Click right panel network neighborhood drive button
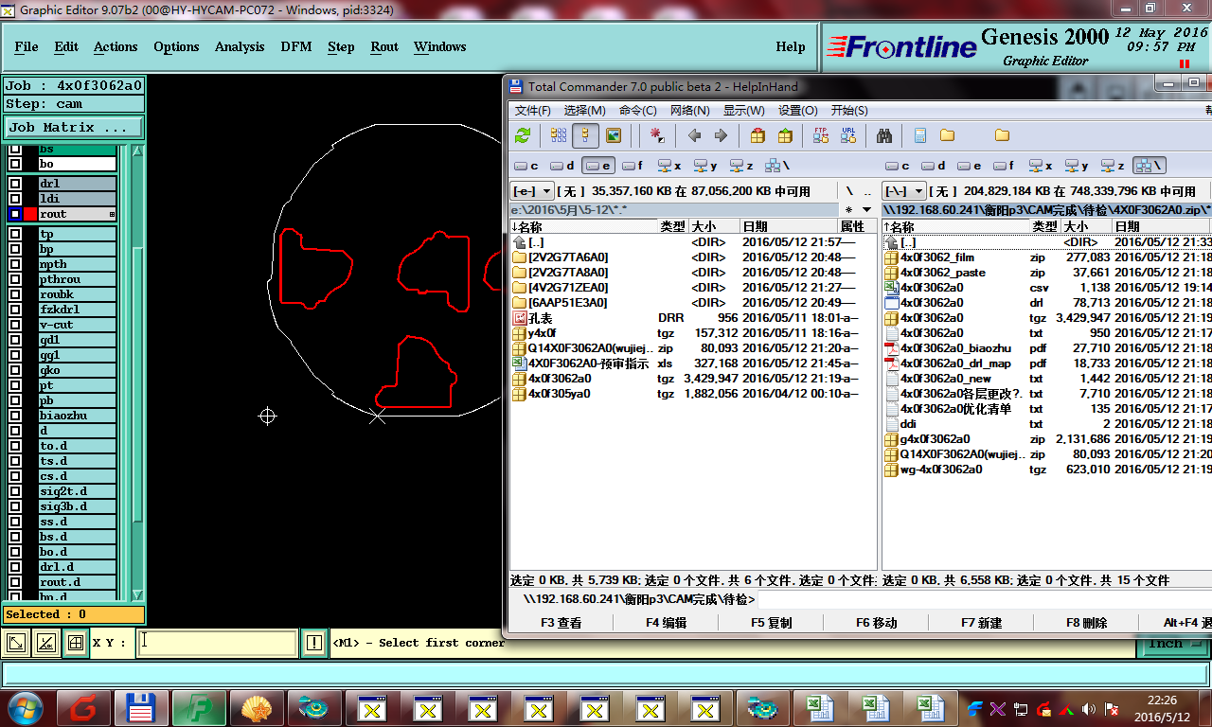 [1150, 166]
